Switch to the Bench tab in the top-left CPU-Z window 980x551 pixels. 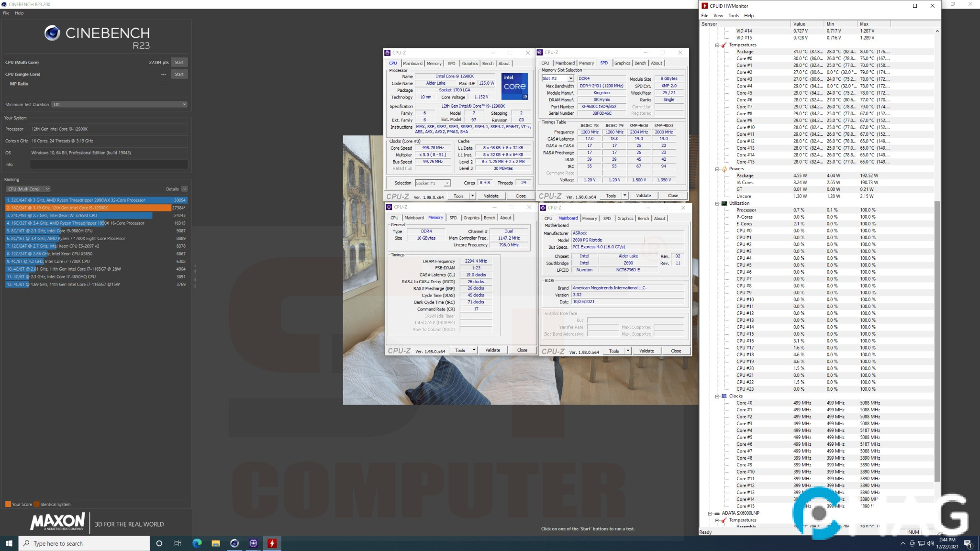click(488, 63)
